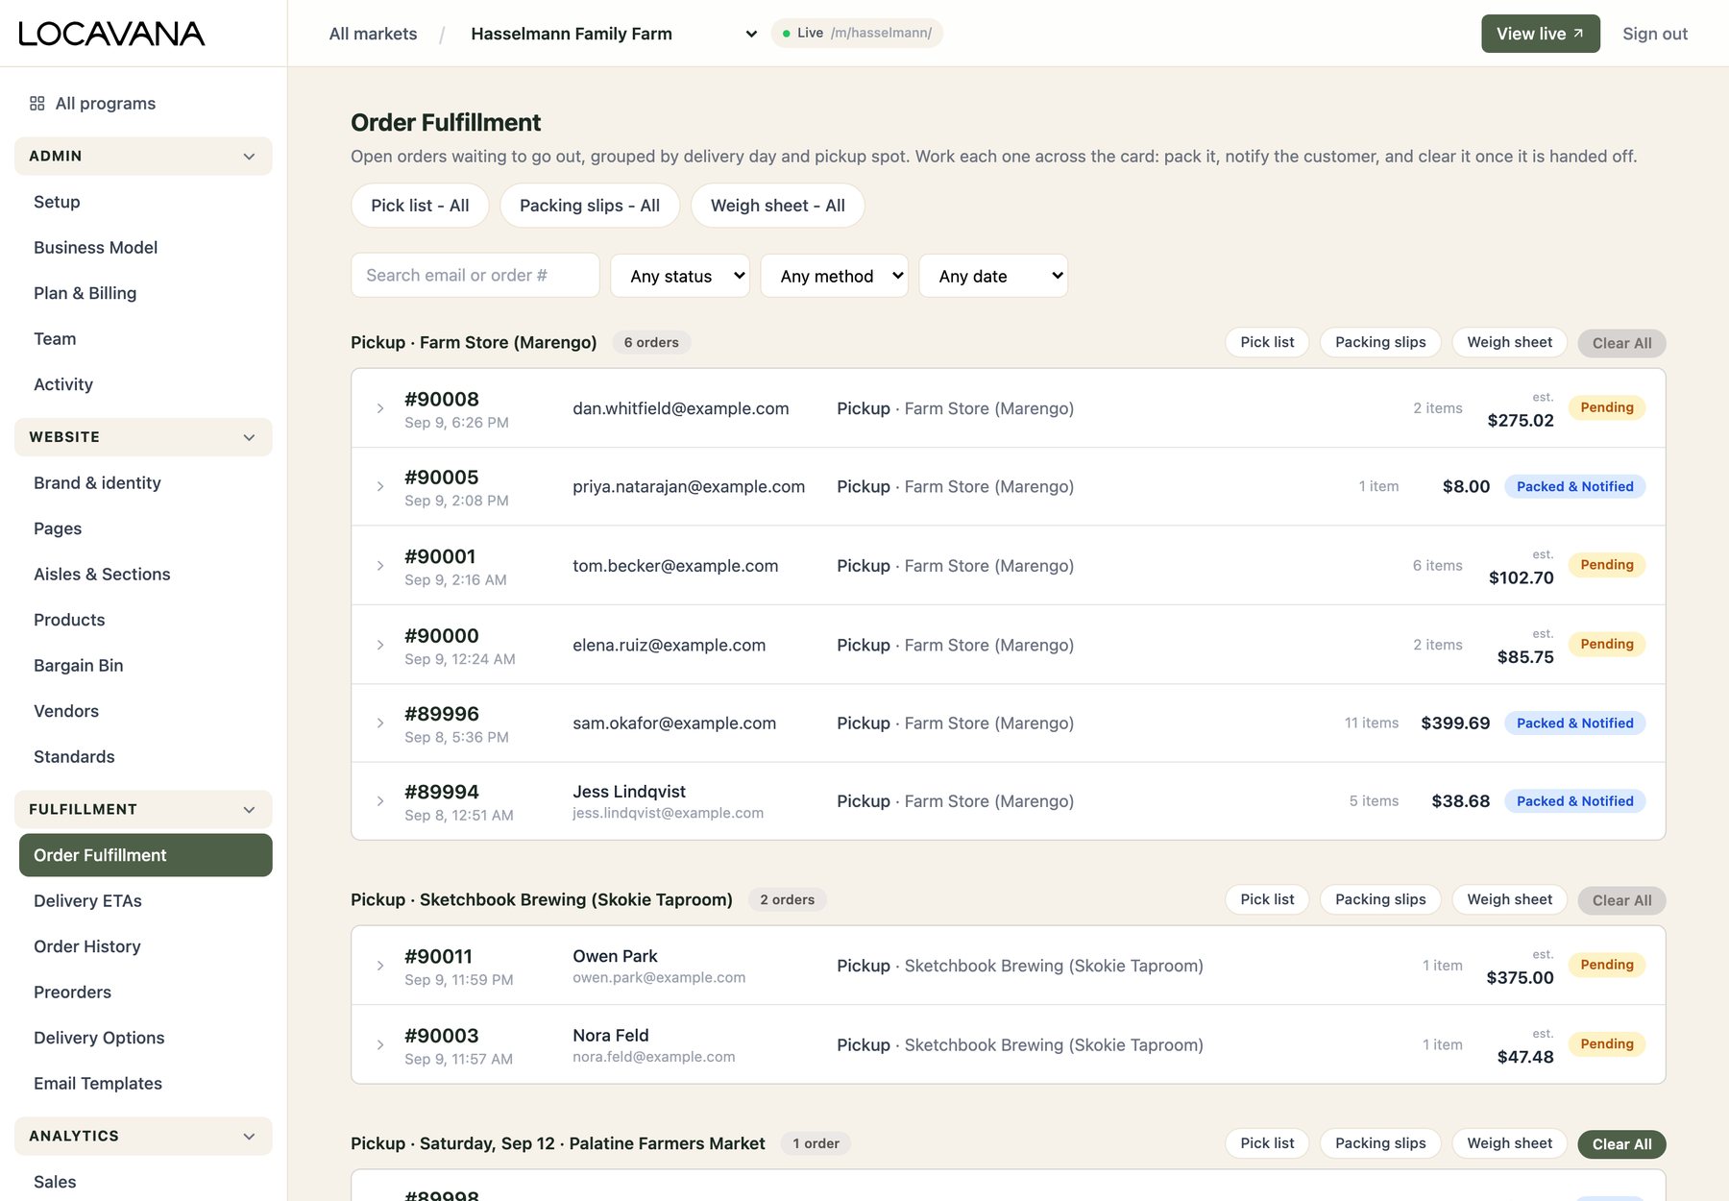Image resolution: width=1729 pixels, height=1201 pixels.
Task: Open Order History in sidebar
Action: click(86, 946)
